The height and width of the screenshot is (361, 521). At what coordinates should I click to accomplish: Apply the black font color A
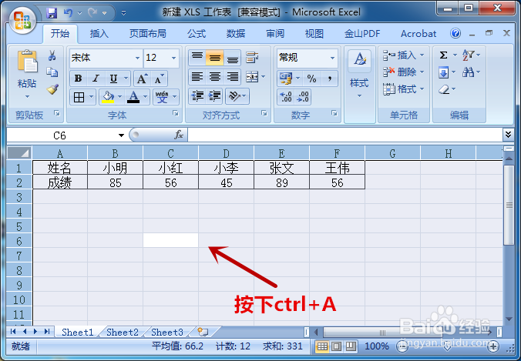click(133, 97)
